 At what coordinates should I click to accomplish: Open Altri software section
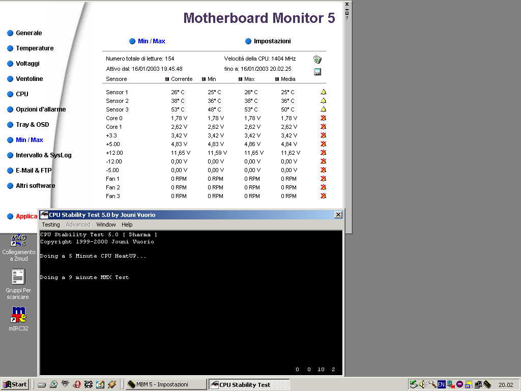click(x=31, y=186)
